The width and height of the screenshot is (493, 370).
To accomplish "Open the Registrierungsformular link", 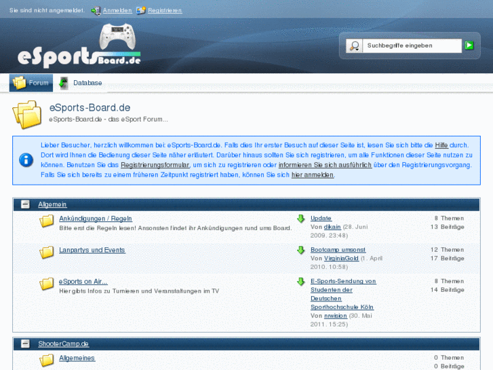I will 155,165.
